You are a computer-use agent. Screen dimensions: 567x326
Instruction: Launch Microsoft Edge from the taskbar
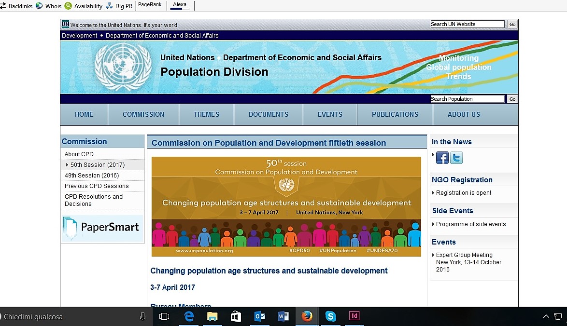[x=189, y=317]
